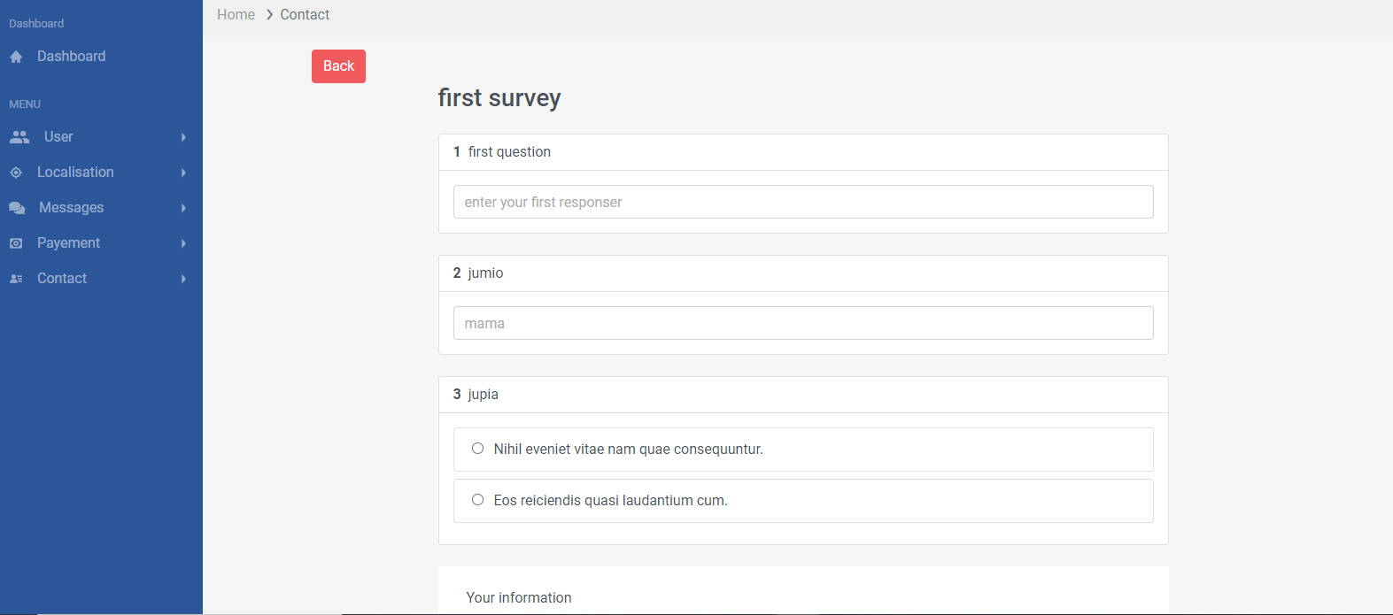Click the contact card icon in sidebar

coord(16,279)
